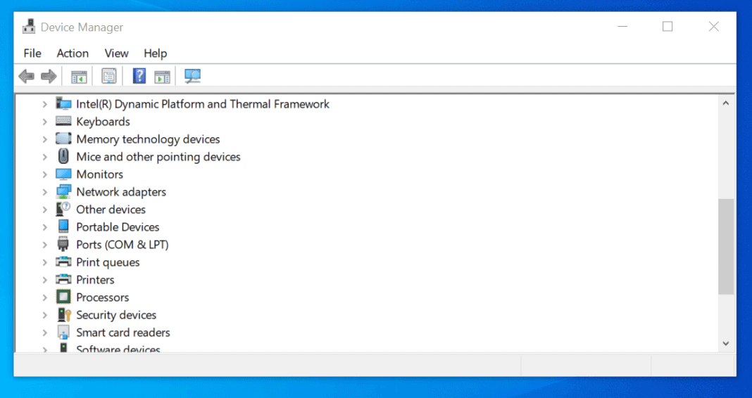The height and width of the screenshot is (398, 752).
Task: Click the vertical scrollbar thumb
Action: click(726, 246)
